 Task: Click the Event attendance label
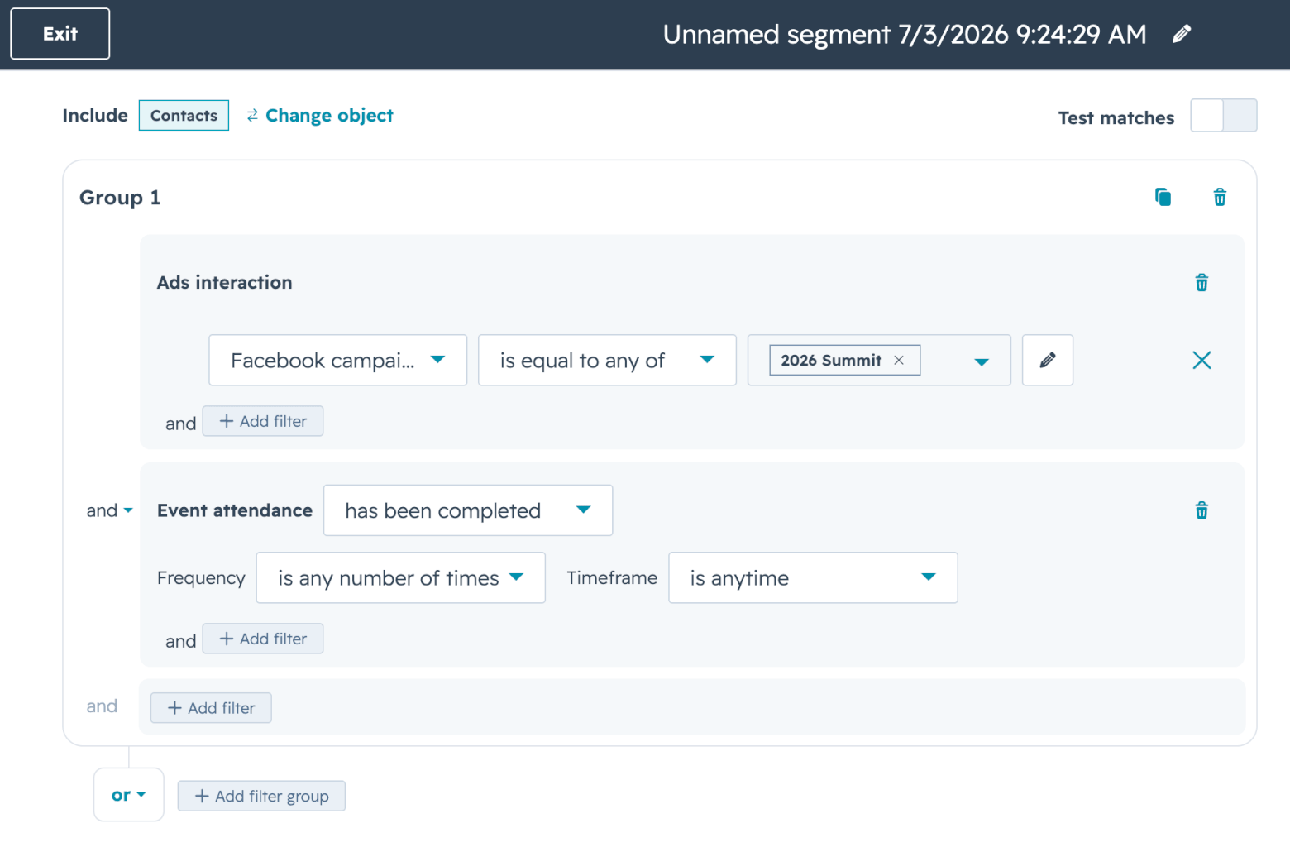[x=235, y=510]
